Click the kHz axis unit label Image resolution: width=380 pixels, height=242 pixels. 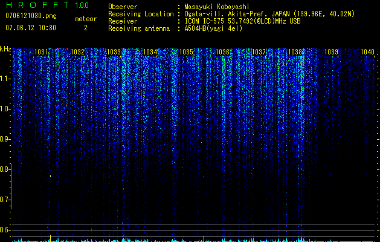[x=5, y=49]
